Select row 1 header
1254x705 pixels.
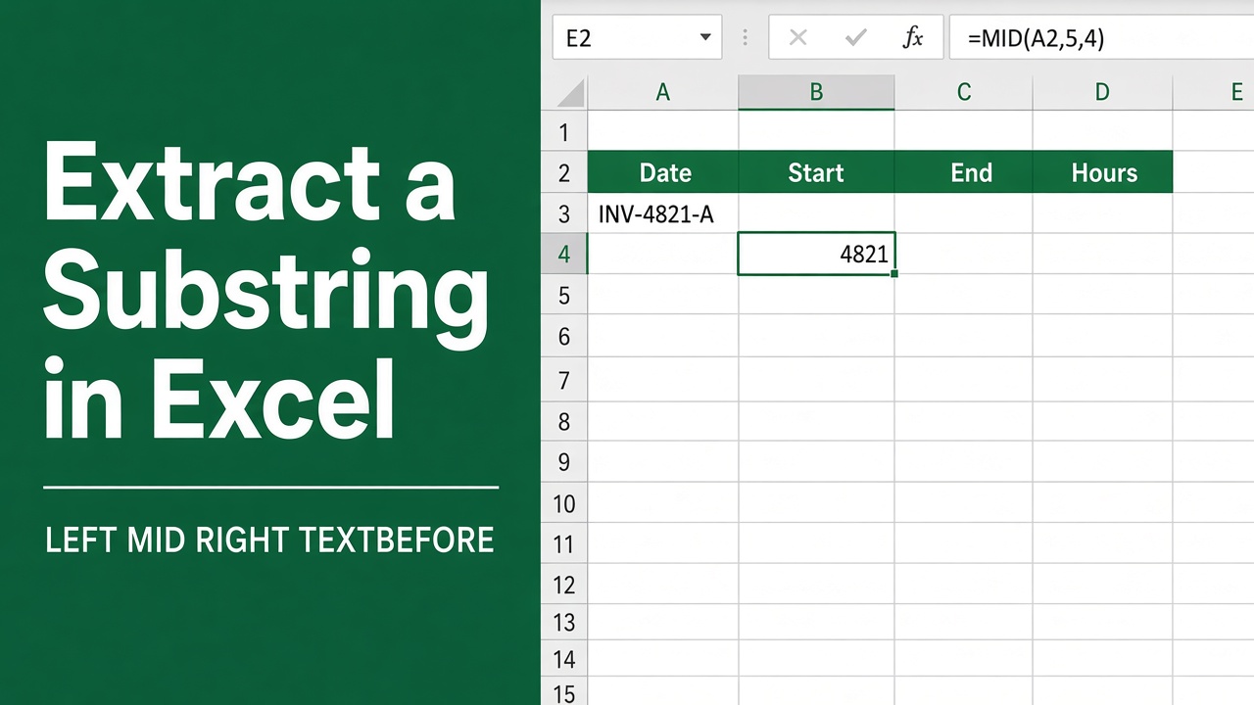[x=564, y=131]
